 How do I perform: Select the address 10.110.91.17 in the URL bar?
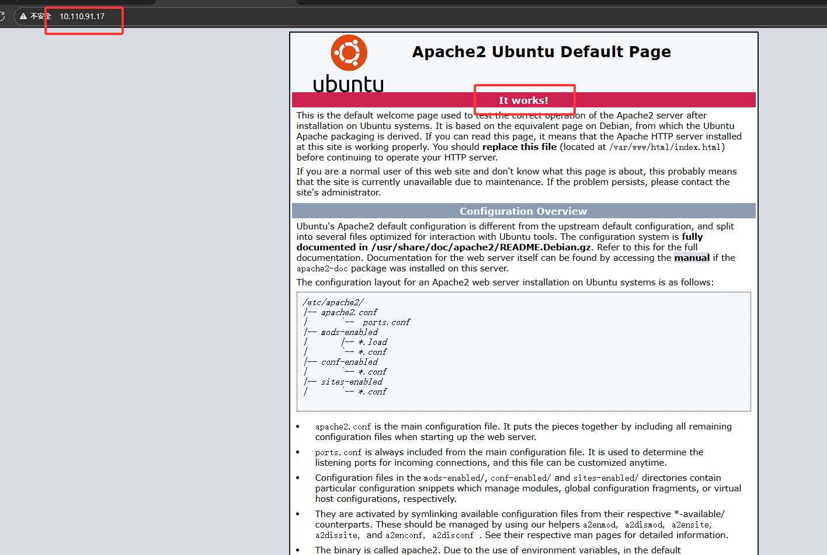82,16
